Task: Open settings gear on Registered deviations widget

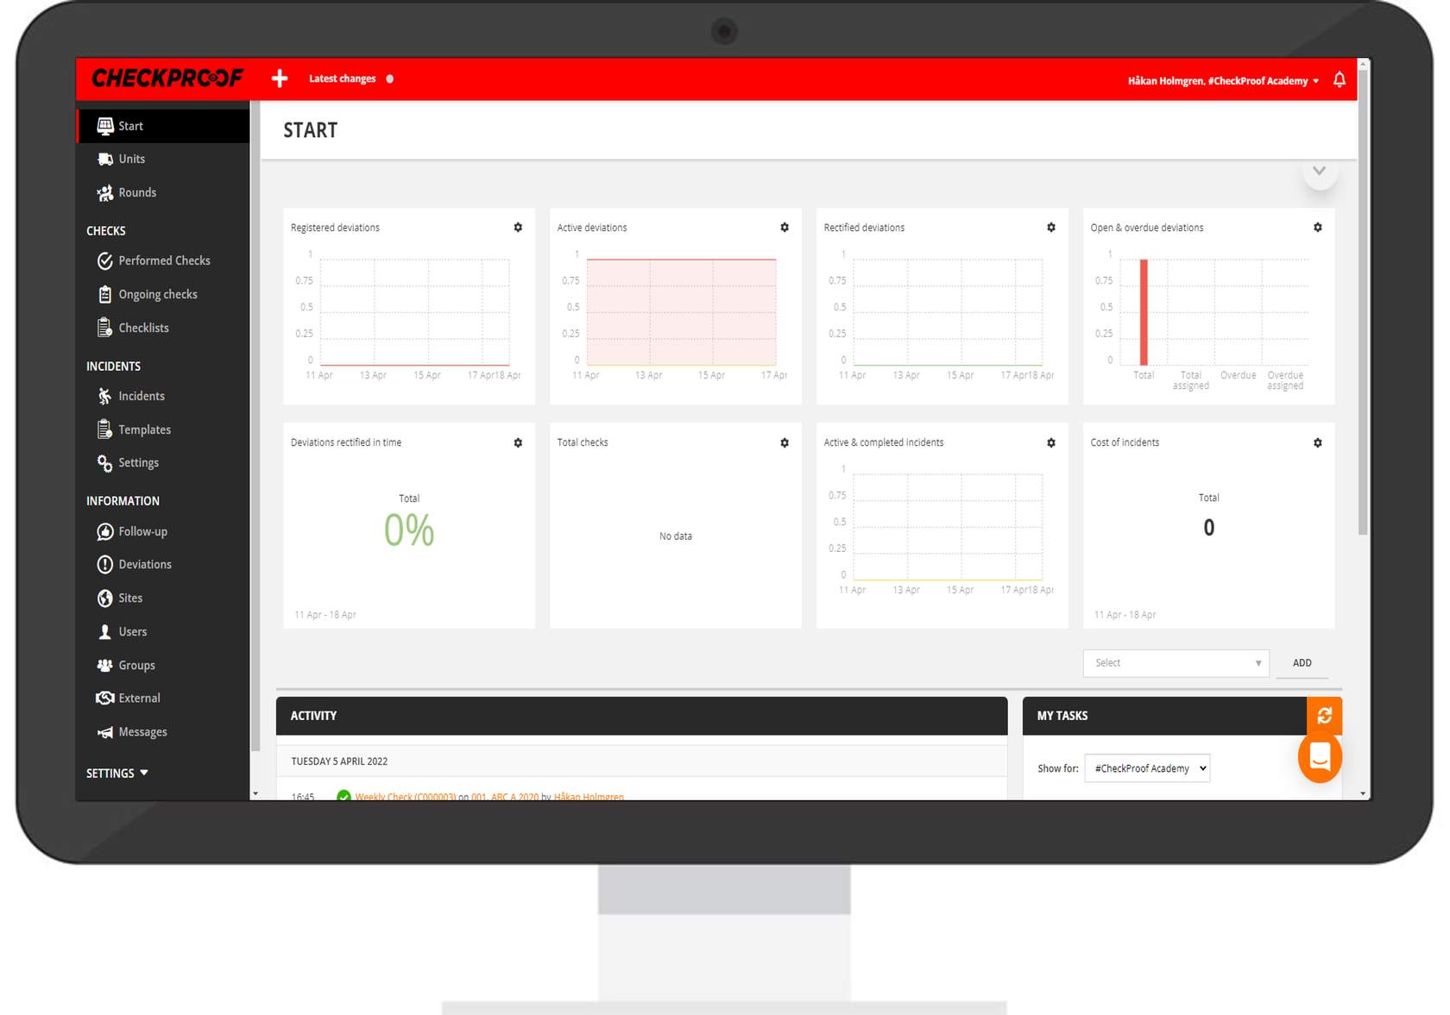Action: click(518, 228)
